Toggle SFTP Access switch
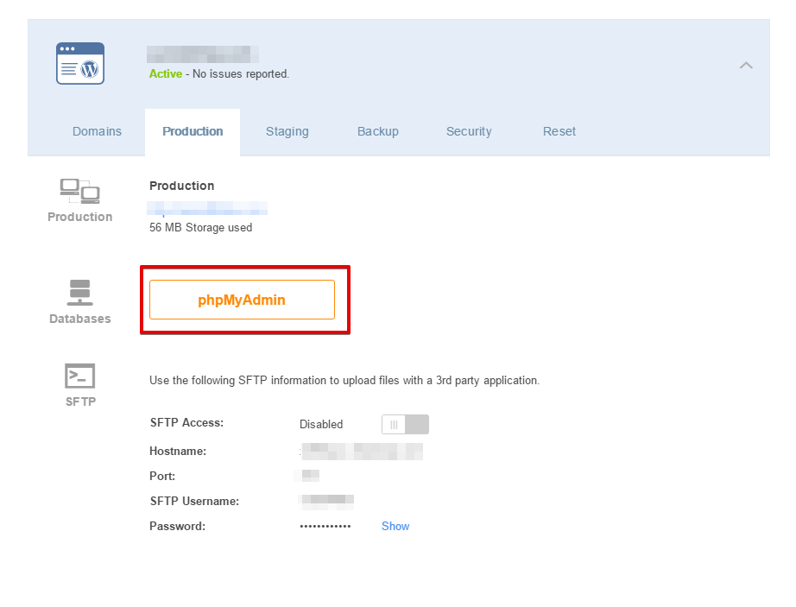This screenshot has height=607, width=796. pos(405,424)
